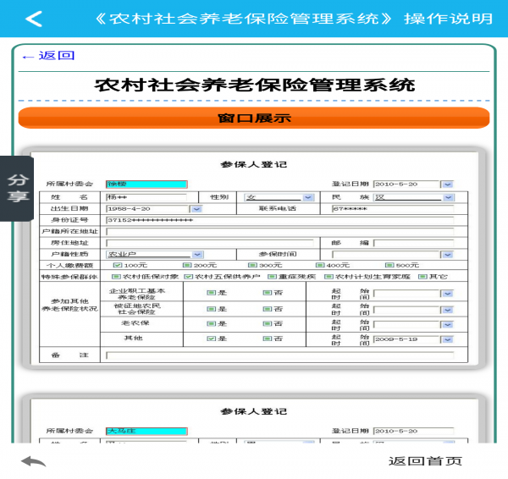
Task: Click the 邮编 input field
Action: [413, 243]
